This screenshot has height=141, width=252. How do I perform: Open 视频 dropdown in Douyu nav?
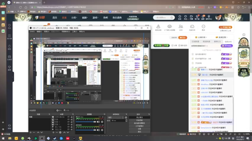(x=85, y=18)
